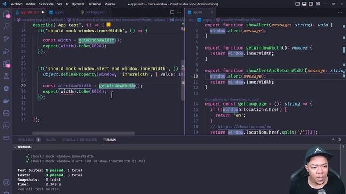Click line number 10 in right gutter
346x194 pixels.
(x=196, y=76)
